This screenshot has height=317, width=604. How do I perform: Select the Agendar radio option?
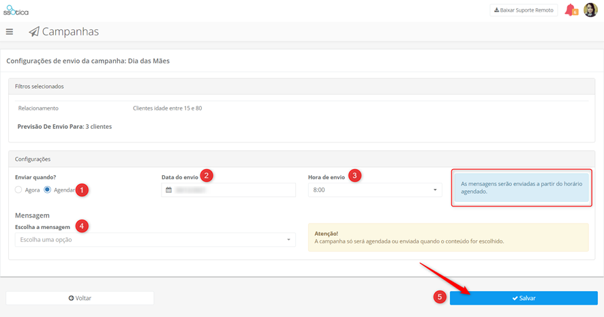tap(48, 190)
